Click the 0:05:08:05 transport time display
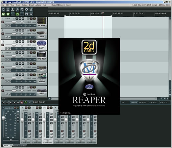Screen dimensions: 172x148 [39, 102]
